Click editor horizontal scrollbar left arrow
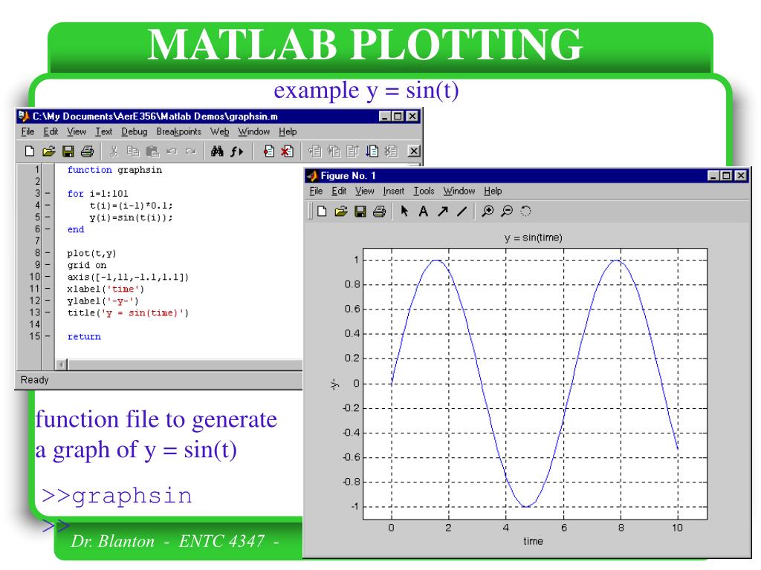 point(62,364)
